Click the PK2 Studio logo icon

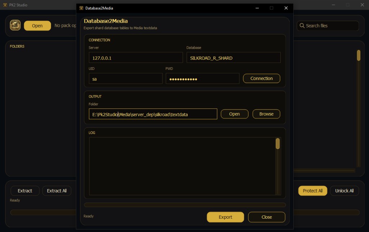15,25
